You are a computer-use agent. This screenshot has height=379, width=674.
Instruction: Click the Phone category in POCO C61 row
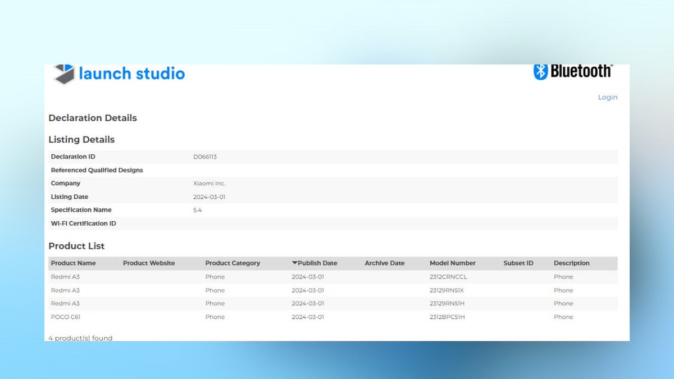click(215, 317)
